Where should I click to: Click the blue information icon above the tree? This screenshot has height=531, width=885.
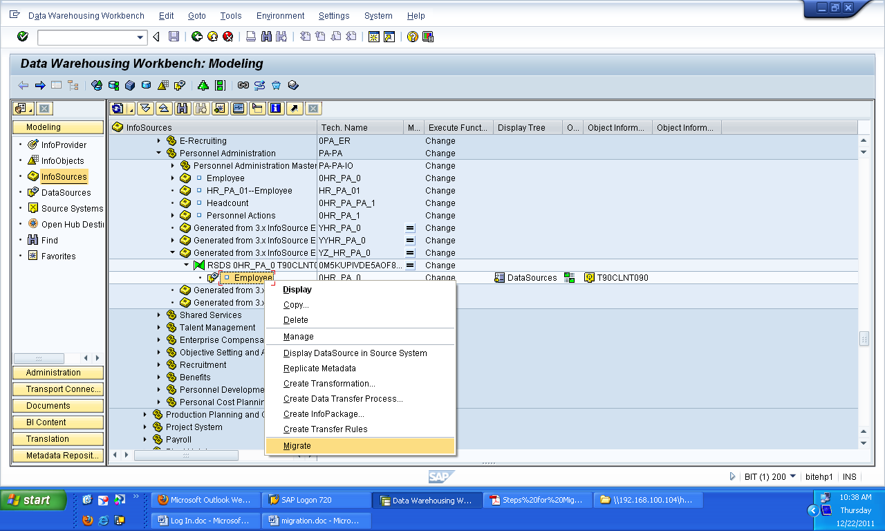pos(276,109)
